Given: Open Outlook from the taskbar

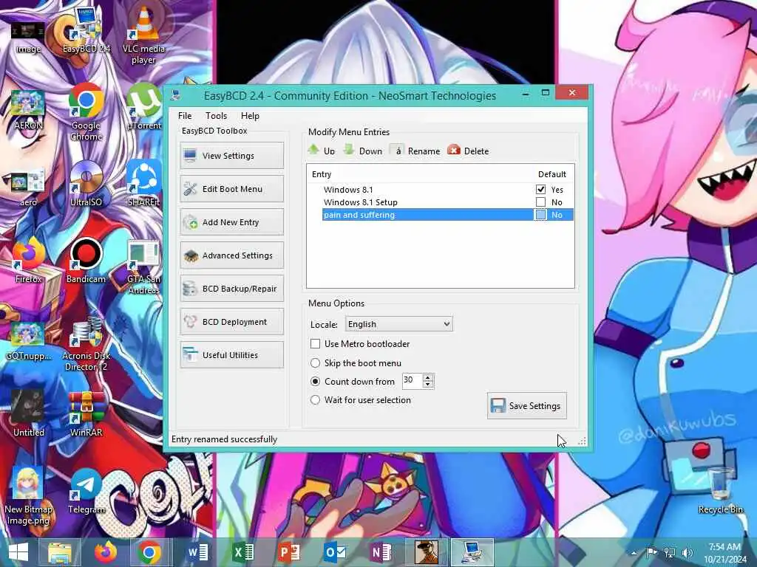Looking at the screenshot, I should [334, 552].
